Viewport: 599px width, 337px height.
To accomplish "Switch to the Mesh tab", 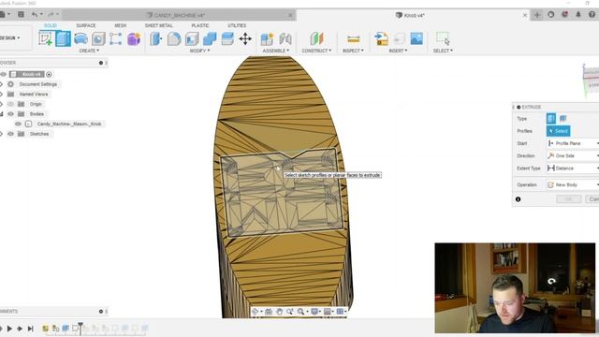I will [x=121, y=25].
